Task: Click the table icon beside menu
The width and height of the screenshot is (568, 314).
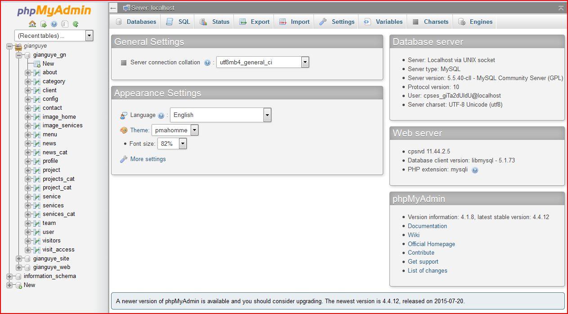Action: (37, 135)
